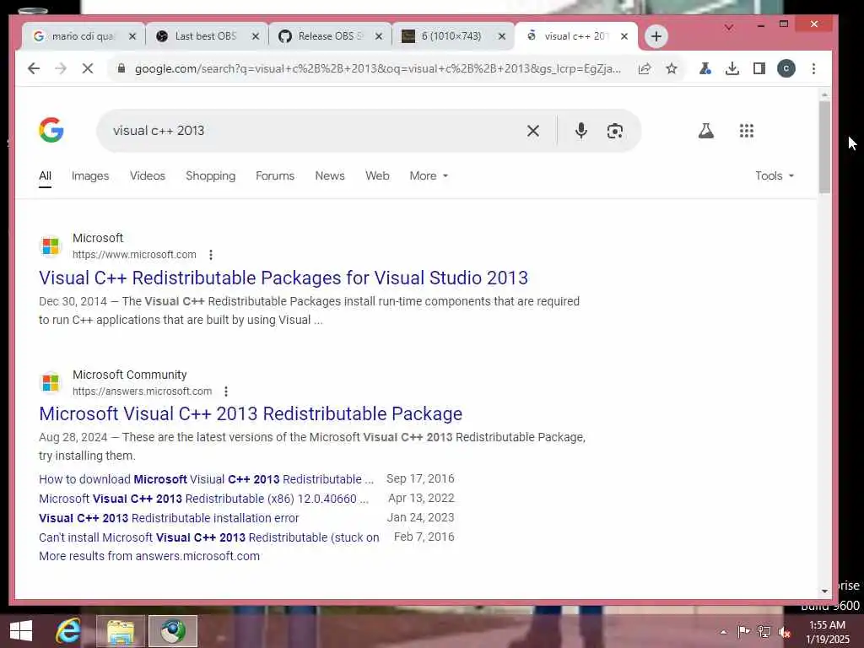864x648 pixels.
Task: Start voice search with microphone icon
Action: (580, 131)
